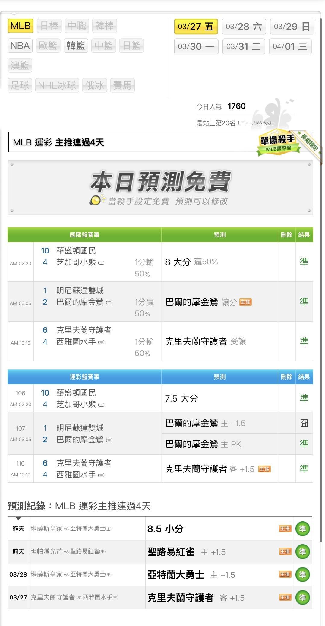Click 刪除 column header in 運彩盤 table
Image resolution: width=325 pixels, height=626 pixels.
click(286, 377)
